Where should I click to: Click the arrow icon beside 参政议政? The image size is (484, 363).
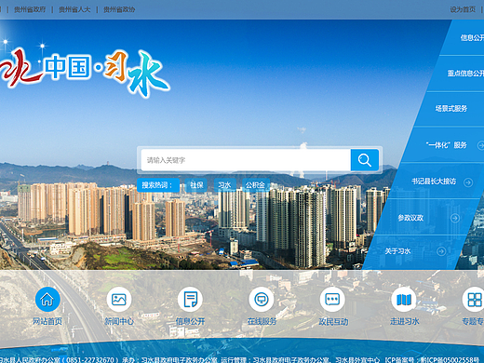click(x=455, y=218)
